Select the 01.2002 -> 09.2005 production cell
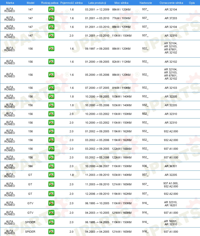The image size is (200, 236). pyautogui.click(x=97, y=131)
